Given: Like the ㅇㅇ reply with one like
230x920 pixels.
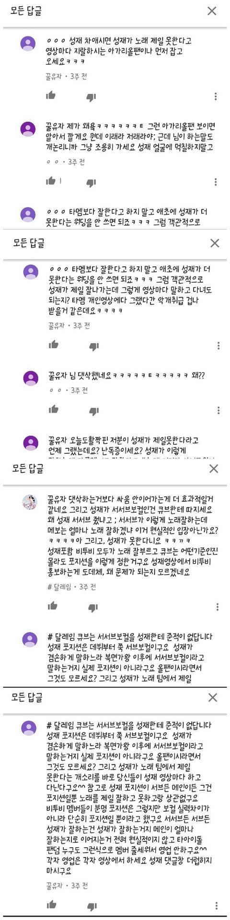Looking at the screenshot, I should tap(51, 181).
